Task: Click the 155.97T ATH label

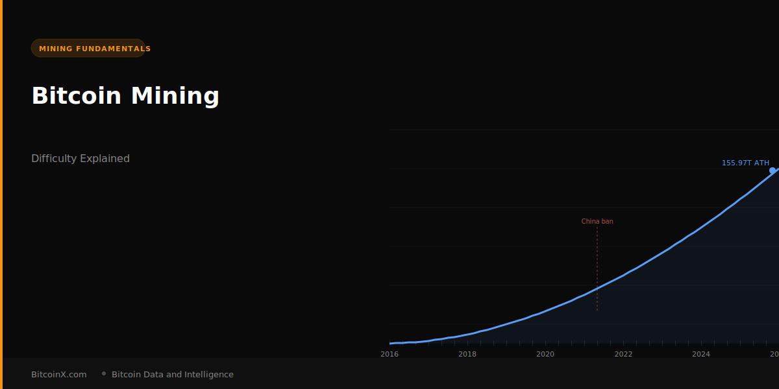Action: point(745,163)
